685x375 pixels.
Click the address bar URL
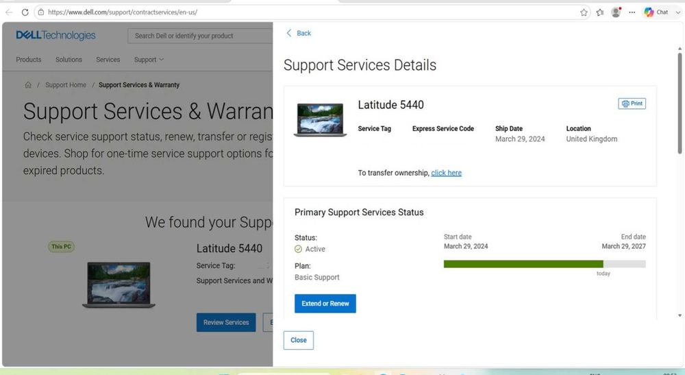tap(123, 12)
